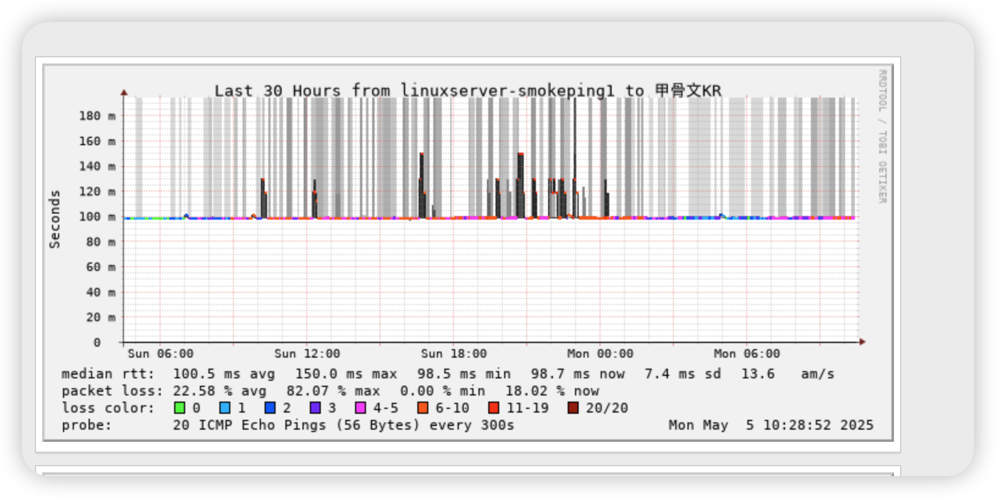Click the '20 ICMP Echo Pings (56 Bytes) every 300s' text

coord(343,425)
